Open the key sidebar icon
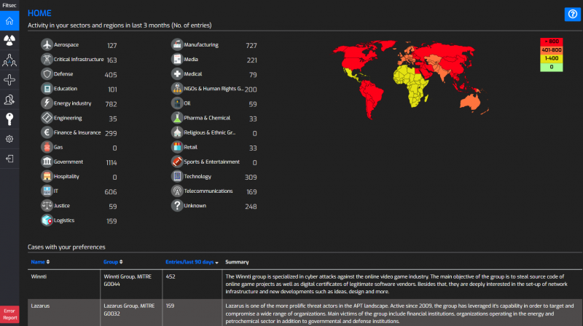 coord(9,119)
